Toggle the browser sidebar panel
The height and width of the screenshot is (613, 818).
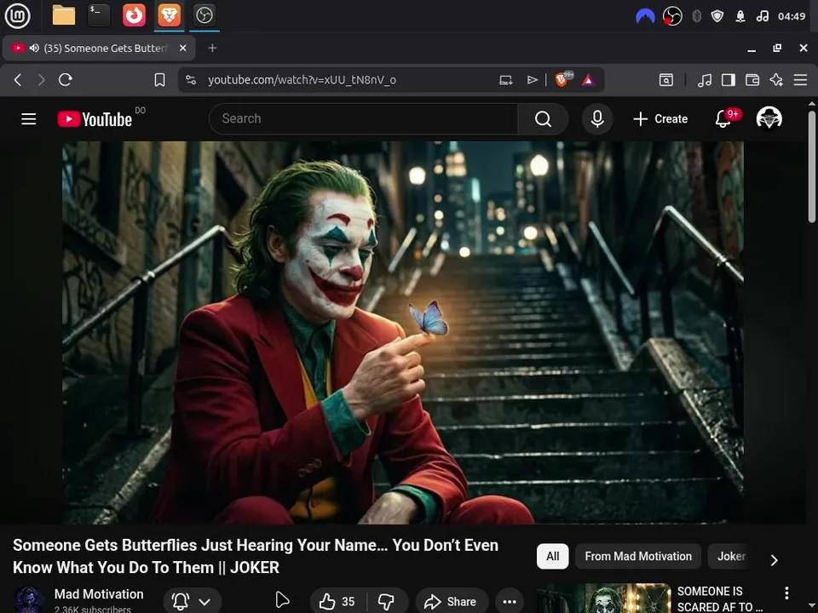coord(729,80)
